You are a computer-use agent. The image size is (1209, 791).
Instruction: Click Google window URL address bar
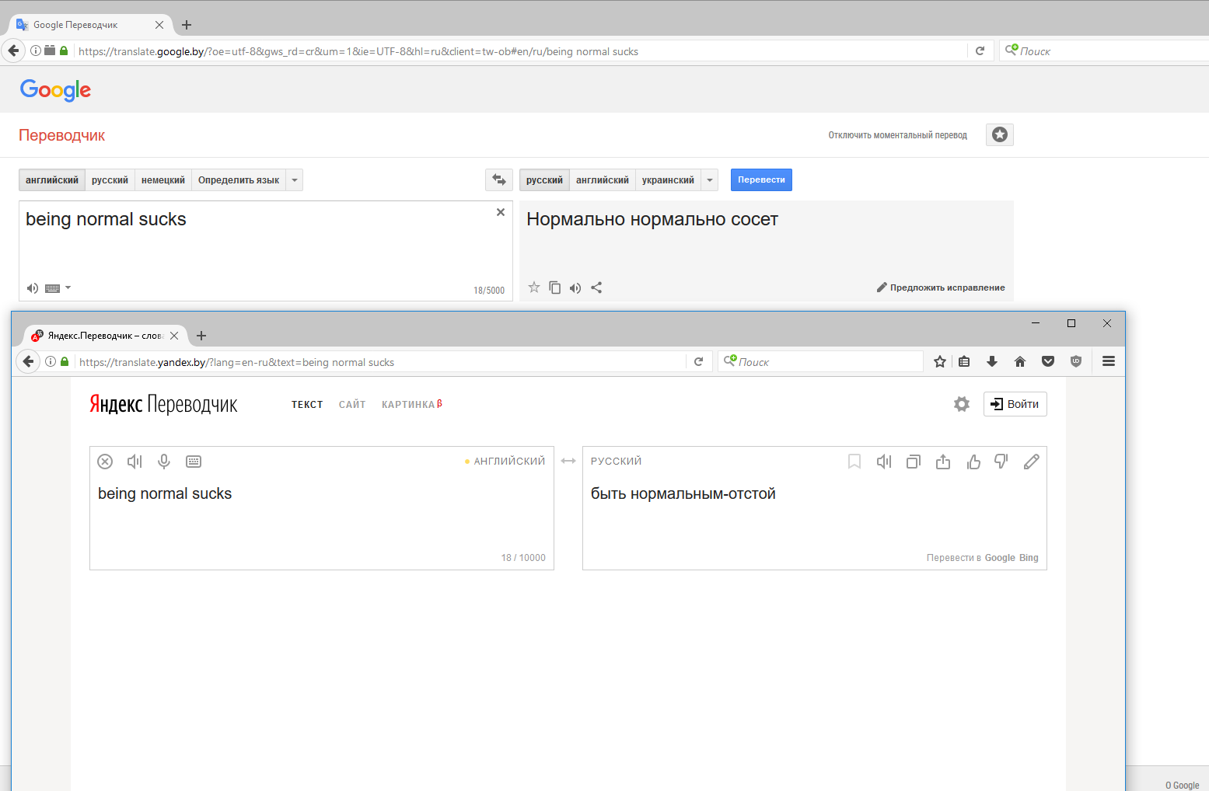click(x=521, y=51)
